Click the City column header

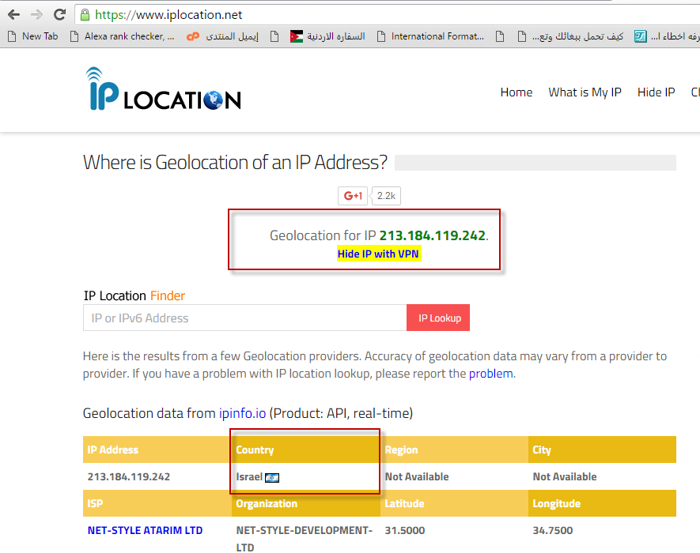(x=602, y=450)
